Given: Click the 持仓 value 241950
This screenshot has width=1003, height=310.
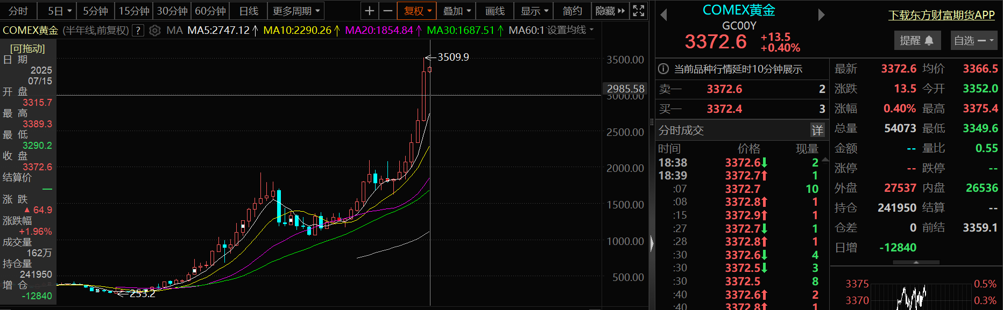Looking at the screenshot, I should pos(896,207).
